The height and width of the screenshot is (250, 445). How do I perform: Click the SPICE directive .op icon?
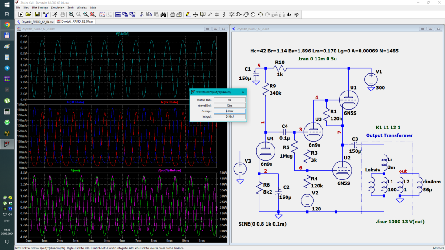point(296,14)
